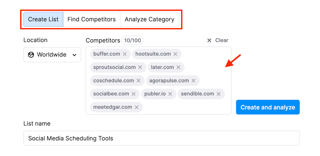320x156 pixels.
Task: Remove meetedgar.com competitor tag
Action: pos(137,108)
